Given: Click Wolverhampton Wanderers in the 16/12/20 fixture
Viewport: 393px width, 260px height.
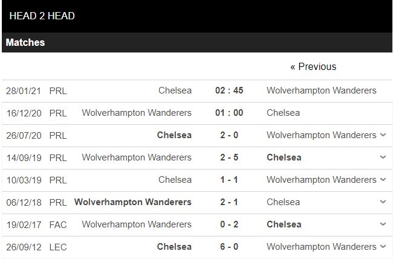Looking at the screenshot, I should coord(137,113).
